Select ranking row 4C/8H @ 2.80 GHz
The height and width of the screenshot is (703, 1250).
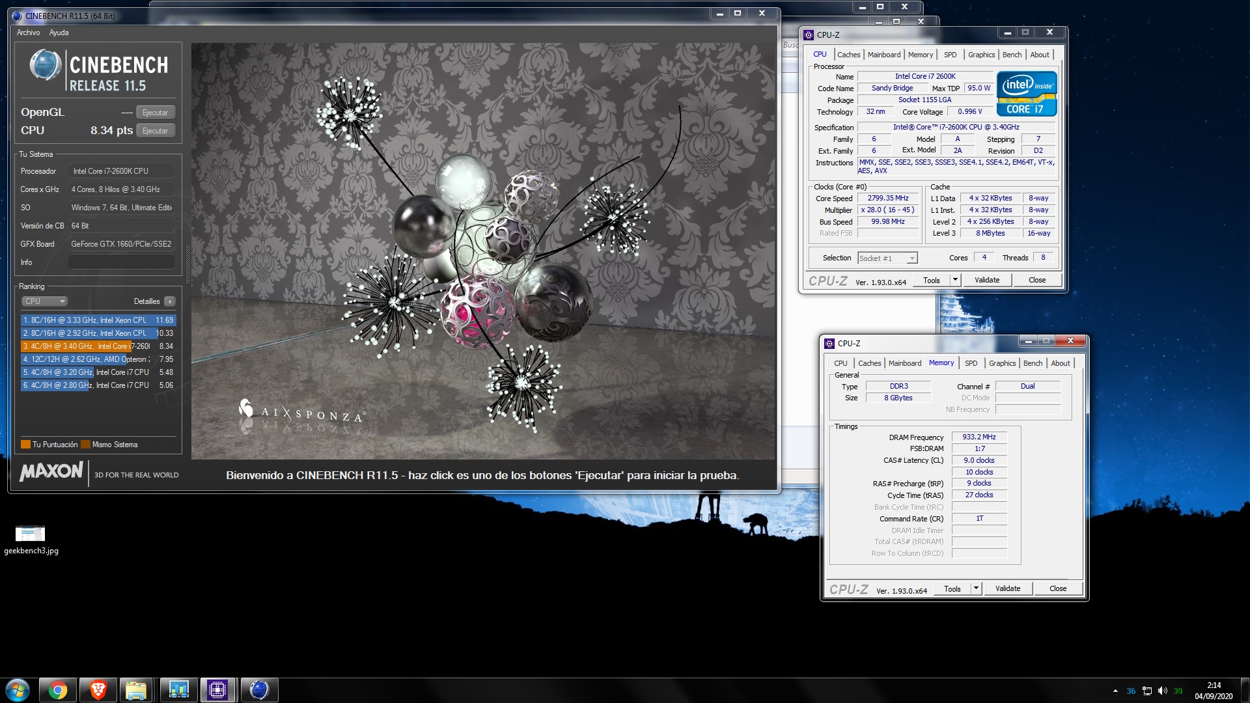tap(98, 385)
